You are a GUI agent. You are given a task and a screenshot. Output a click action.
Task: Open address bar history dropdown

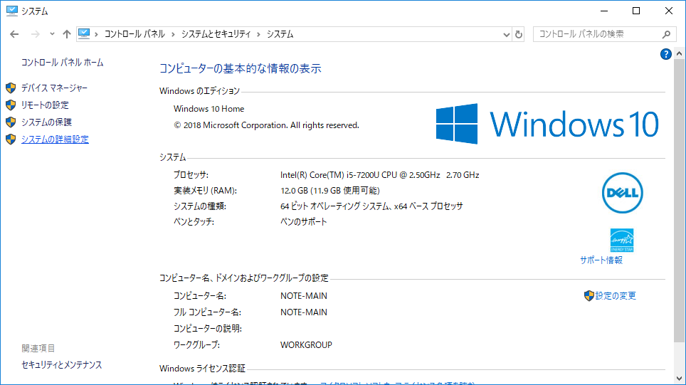[x=506, y=35]
